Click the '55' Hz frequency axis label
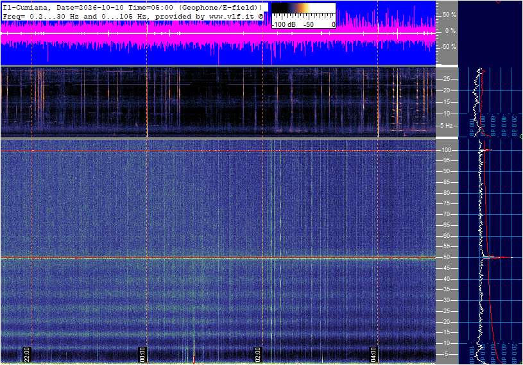 point(447,246)
